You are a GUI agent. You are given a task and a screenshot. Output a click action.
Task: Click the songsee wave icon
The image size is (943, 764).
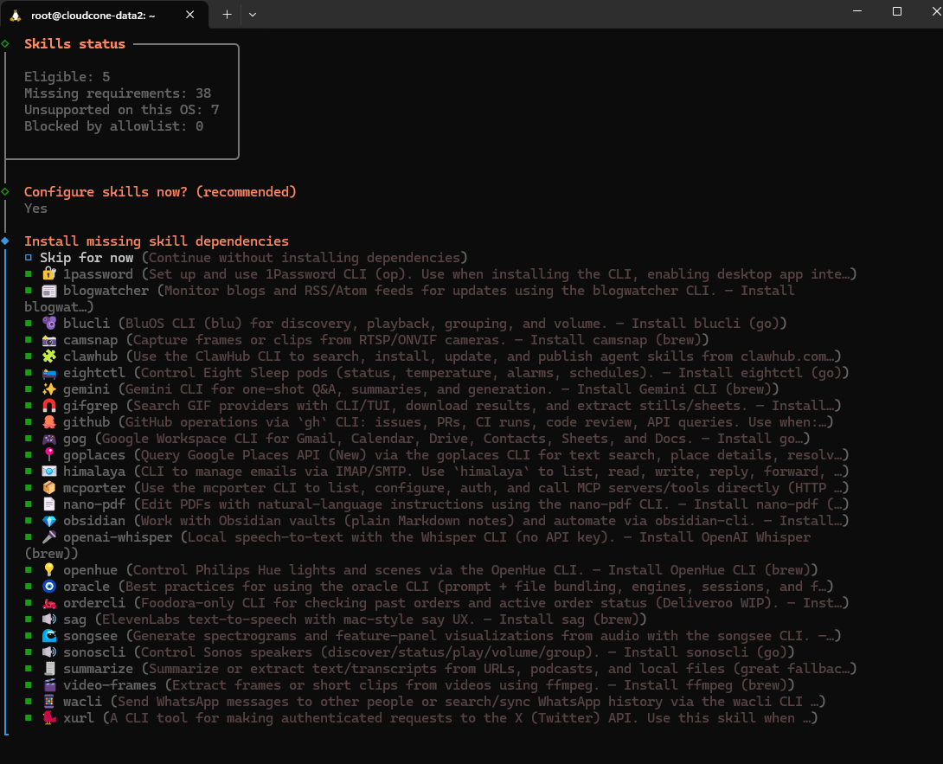point(49,636)
